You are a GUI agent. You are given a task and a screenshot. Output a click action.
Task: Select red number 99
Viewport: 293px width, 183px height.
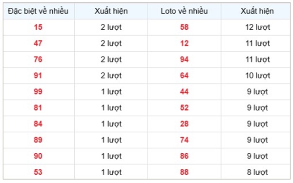pos(38,92)
